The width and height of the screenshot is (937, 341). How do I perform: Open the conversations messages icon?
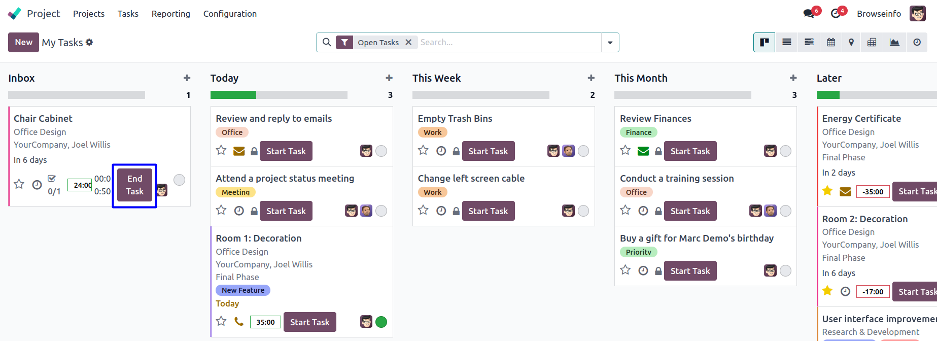coord(809,14)
